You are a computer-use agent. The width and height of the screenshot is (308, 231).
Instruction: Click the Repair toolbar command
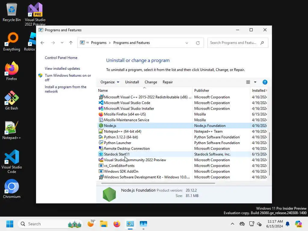pos(168,82)
